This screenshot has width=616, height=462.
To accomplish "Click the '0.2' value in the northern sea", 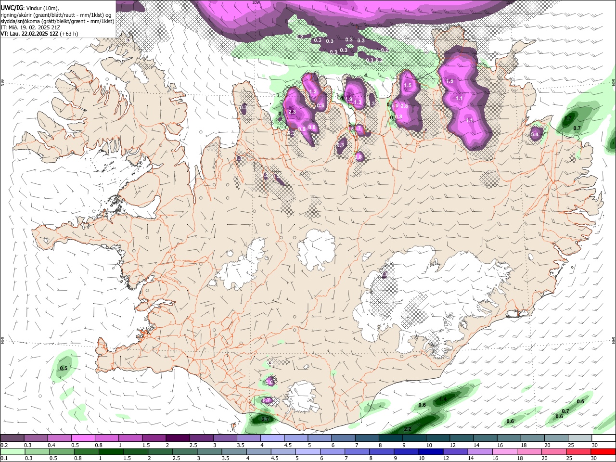I will [384, 50].
